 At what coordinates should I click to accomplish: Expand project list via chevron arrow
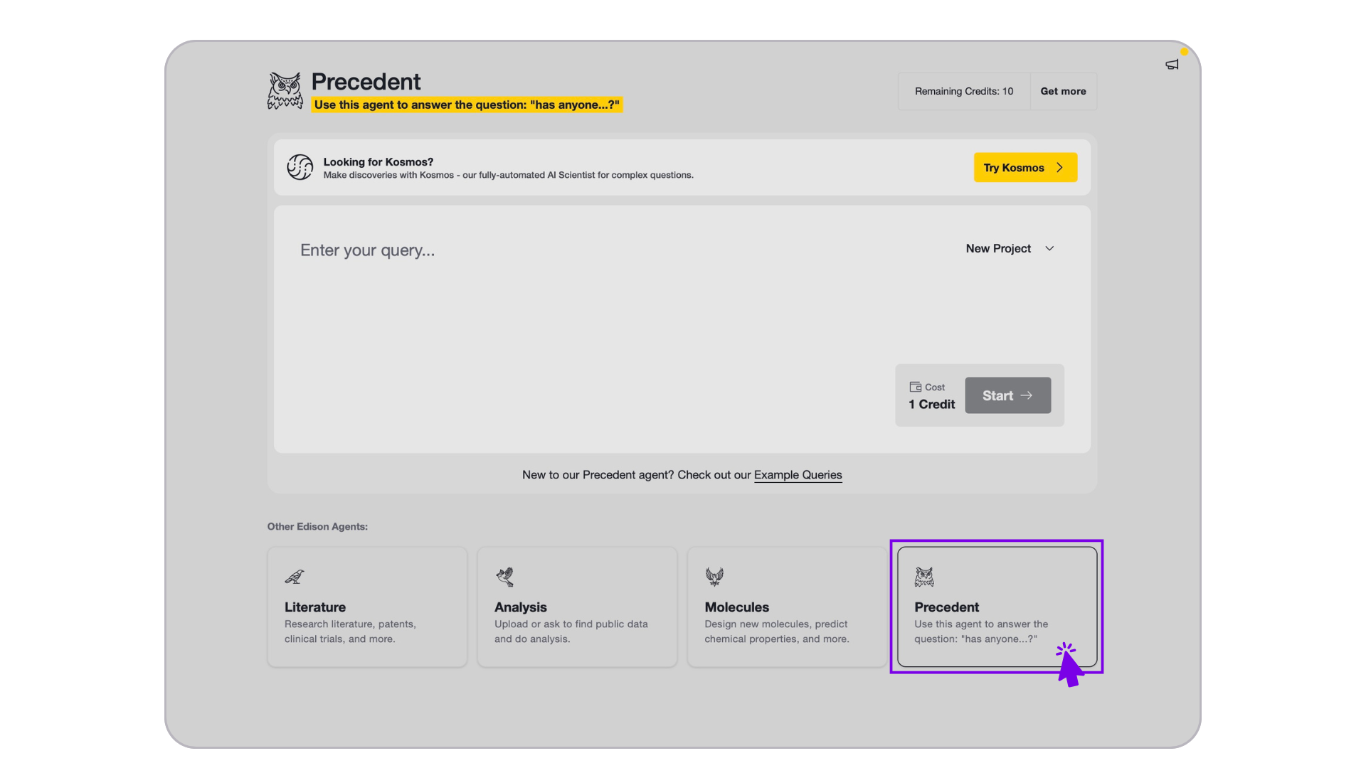pos(1049,248)
